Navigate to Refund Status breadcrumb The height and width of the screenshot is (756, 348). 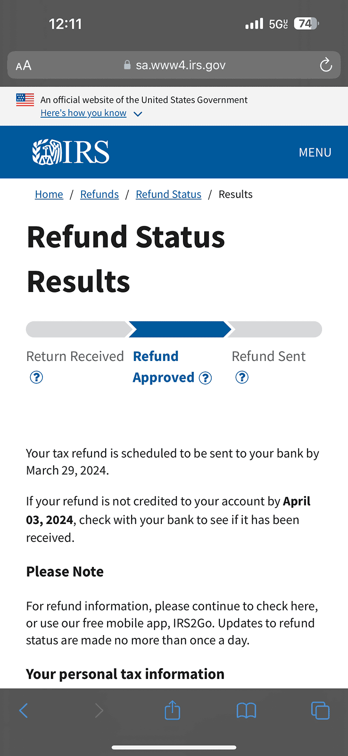(x=168, y=194)
